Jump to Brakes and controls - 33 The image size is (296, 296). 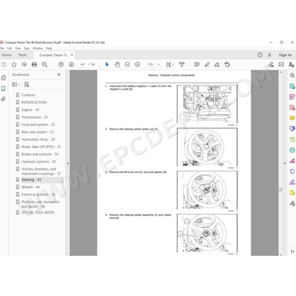(x=40, y=154)
